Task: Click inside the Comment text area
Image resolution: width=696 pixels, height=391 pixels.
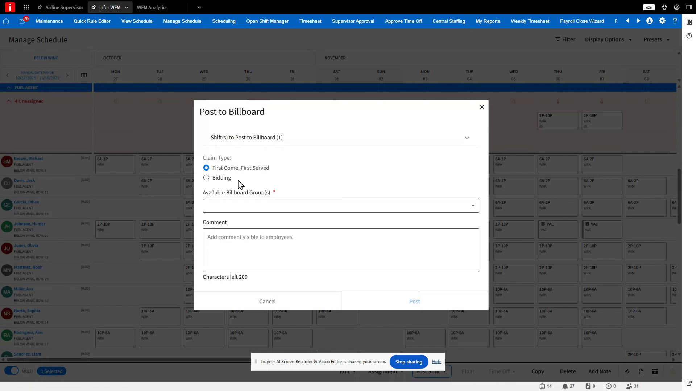Action: (341, 250)
